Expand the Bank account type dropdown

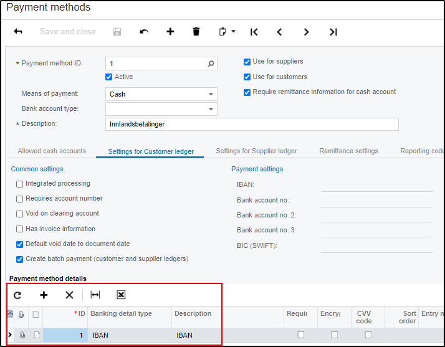tap(211, 110)
